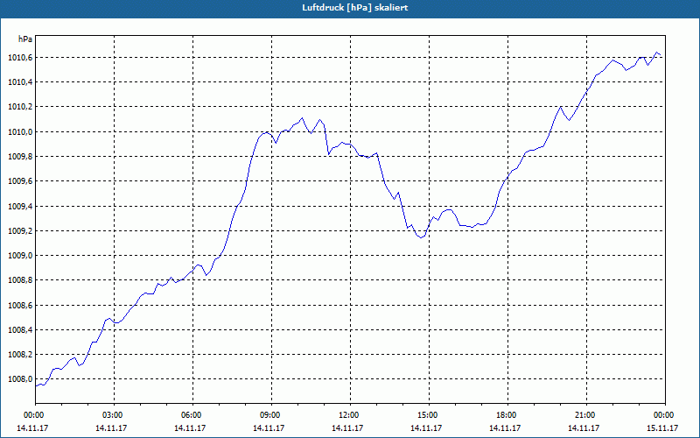
Task: Click the 1009,2 y-axis value
Action: (19, 230)
